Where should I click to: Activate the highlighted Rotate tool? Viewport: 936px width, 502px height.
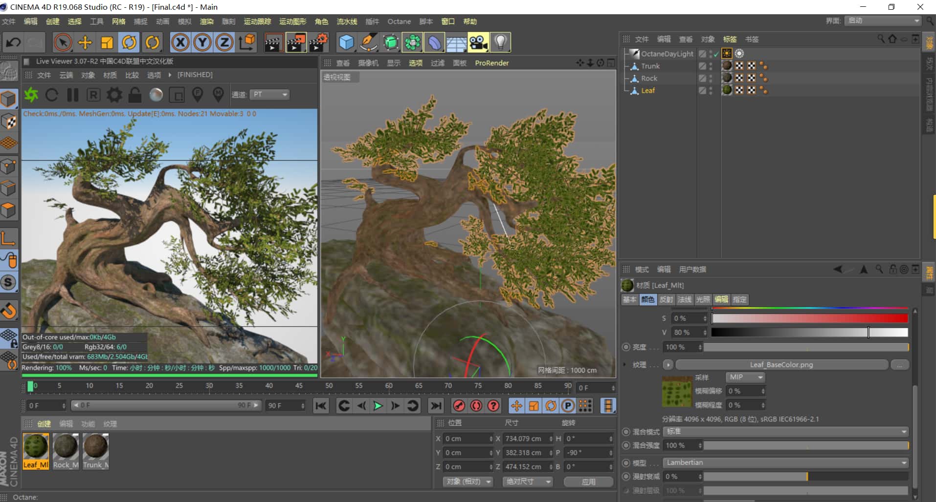pos(130,42)
